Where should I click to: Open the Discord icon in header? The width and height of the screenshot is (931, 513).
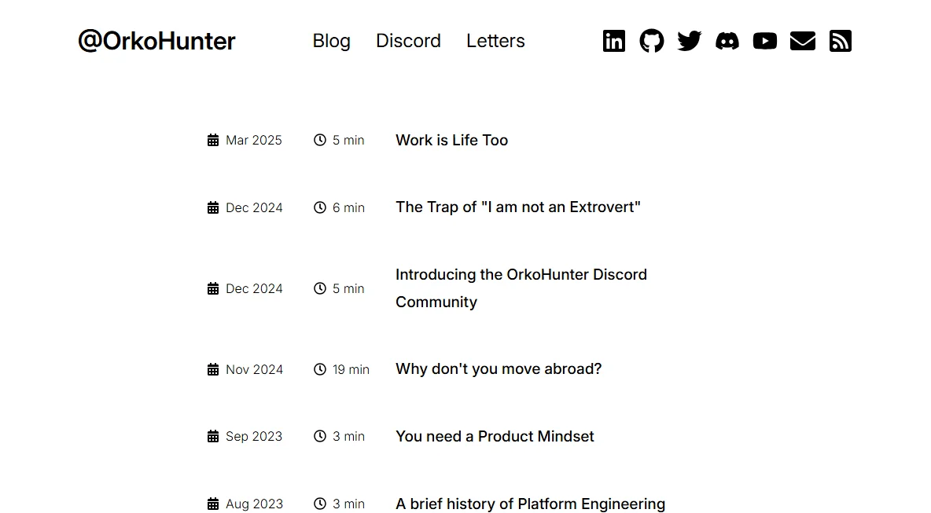727,41
